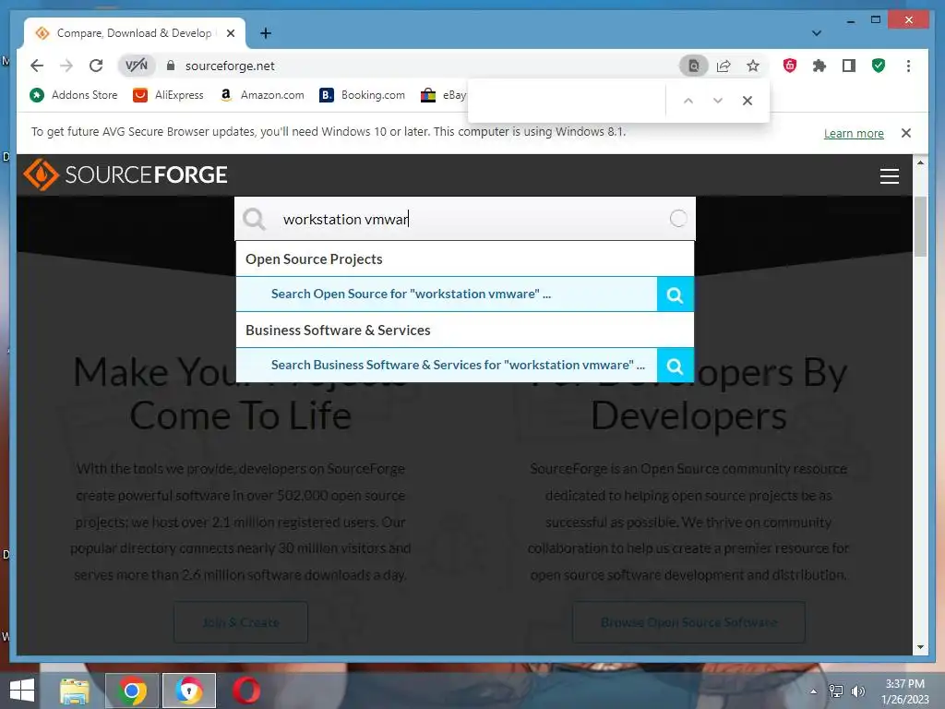The height and width of the screenshot is (709, 945).
Task: Close the SourceForge tab
Action: click(x=230, y=33)
